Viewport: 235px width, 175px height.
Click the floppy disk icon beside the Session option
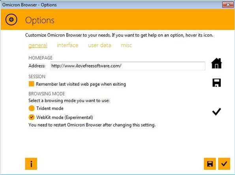click(x=216, y=82)
